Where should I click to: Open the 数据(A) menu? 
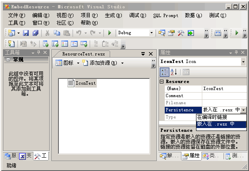(x=194, y=15)
